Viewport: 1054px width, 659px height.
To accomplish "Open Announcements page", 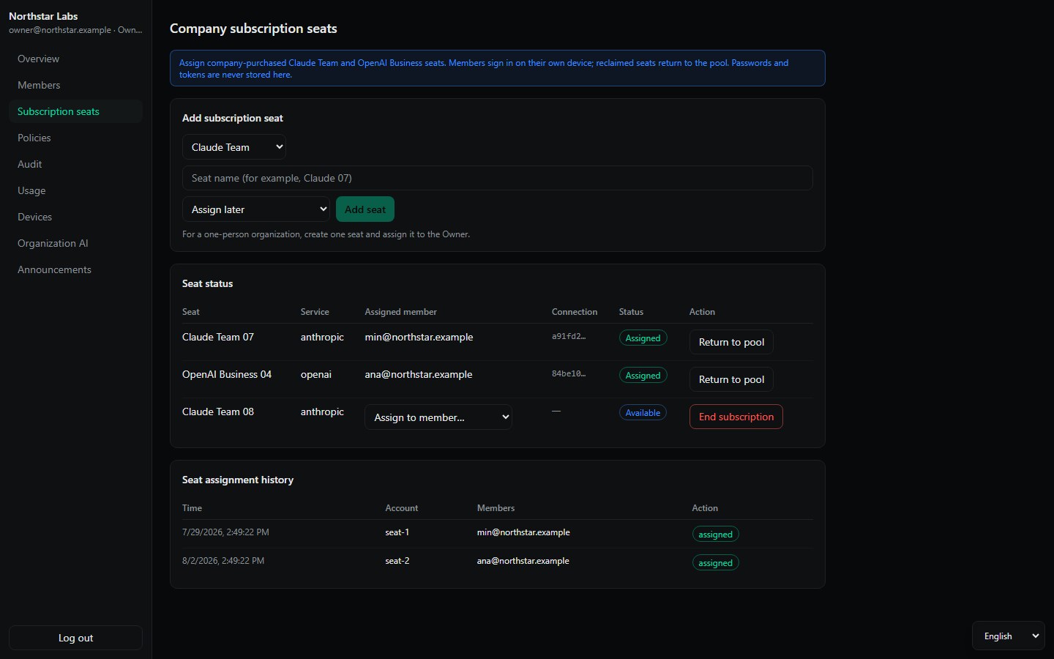I will click(75, 269).
